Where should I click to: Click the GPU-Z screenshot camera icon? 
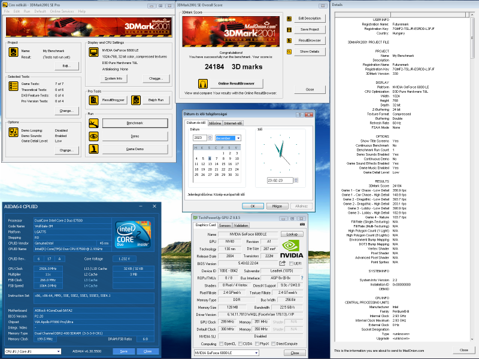(302, 225)
